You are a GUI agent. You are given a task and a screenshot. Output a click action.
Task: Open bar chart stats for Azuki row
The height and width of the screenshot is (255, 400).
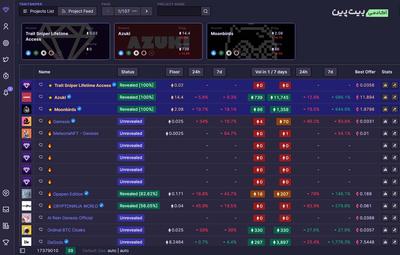pyautogui.click(x=385, y=97)
